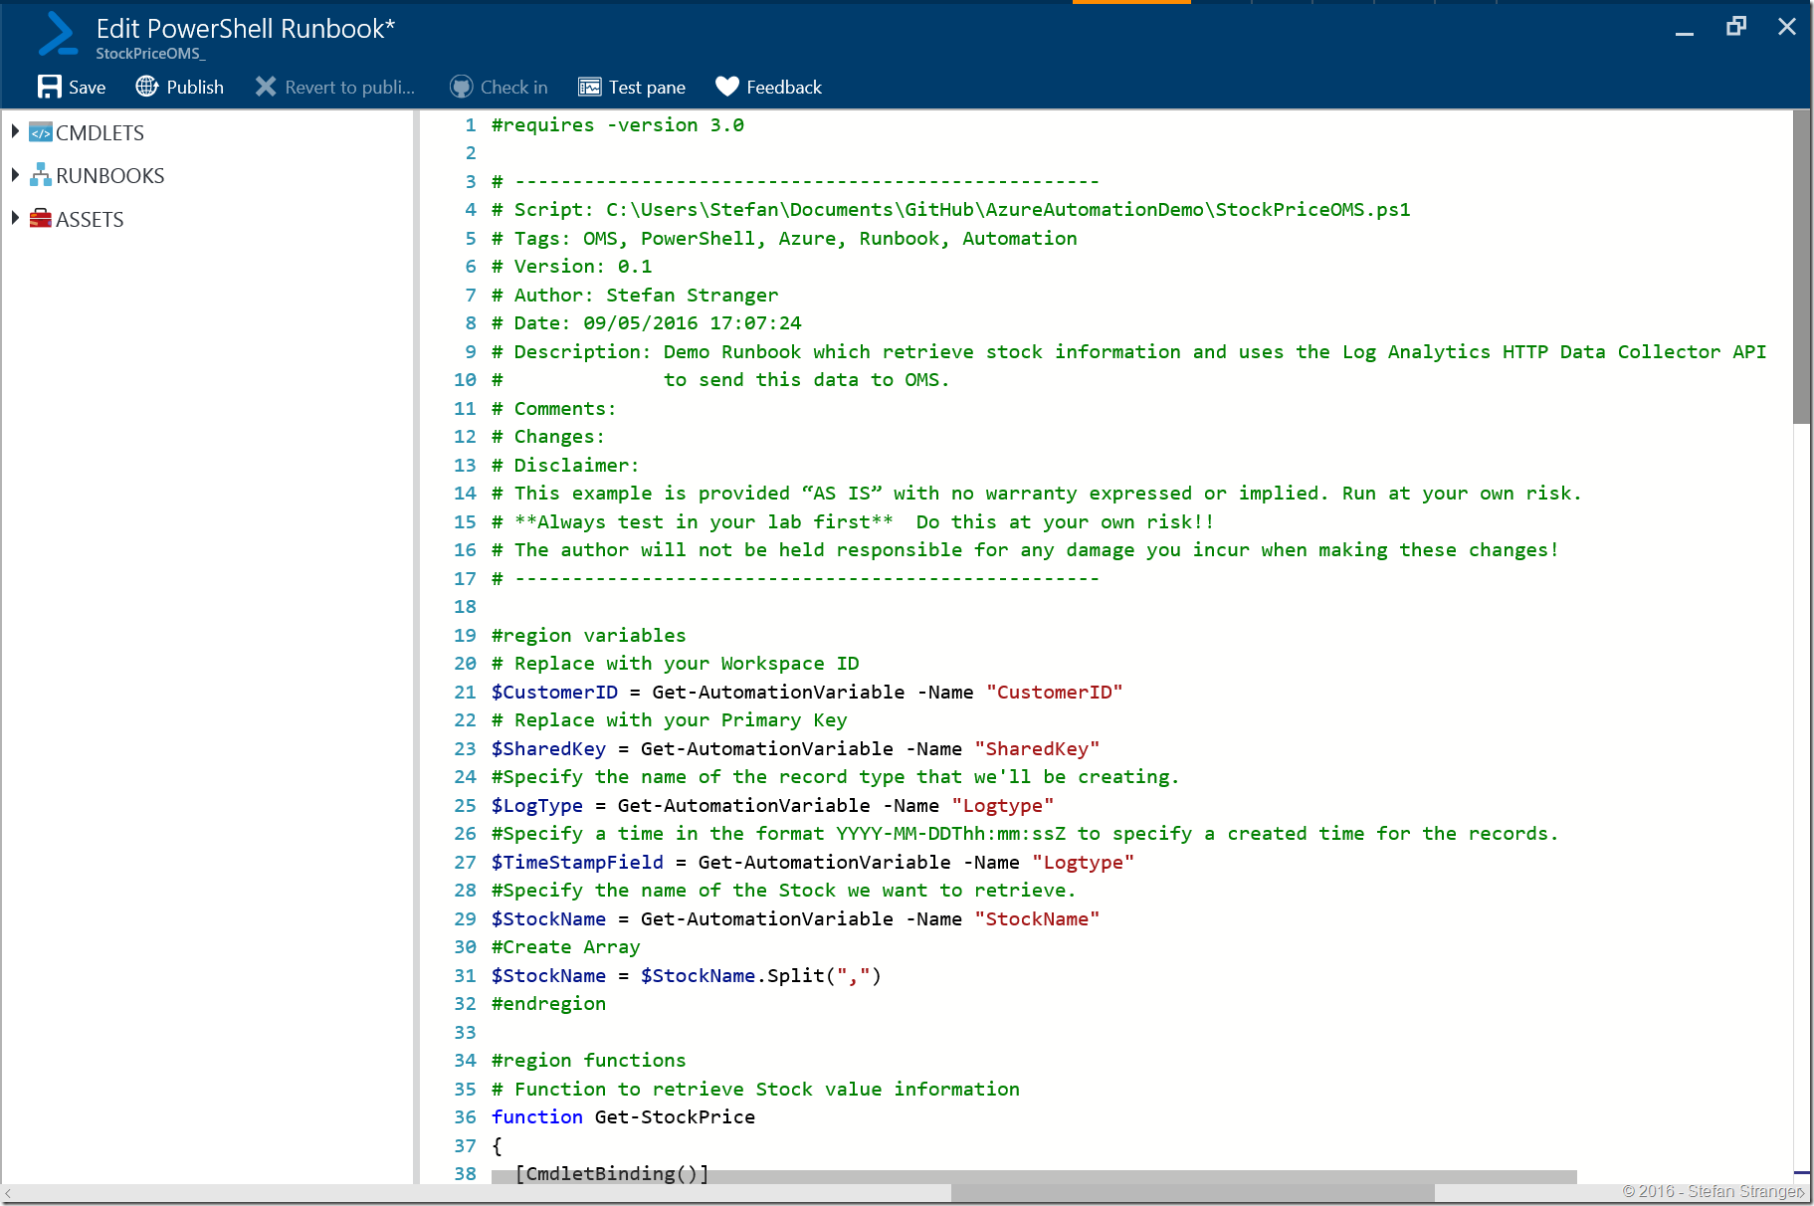The image size is (1814, 1206).
Task: Select the ASSETS label
Action: click(90, 220)
